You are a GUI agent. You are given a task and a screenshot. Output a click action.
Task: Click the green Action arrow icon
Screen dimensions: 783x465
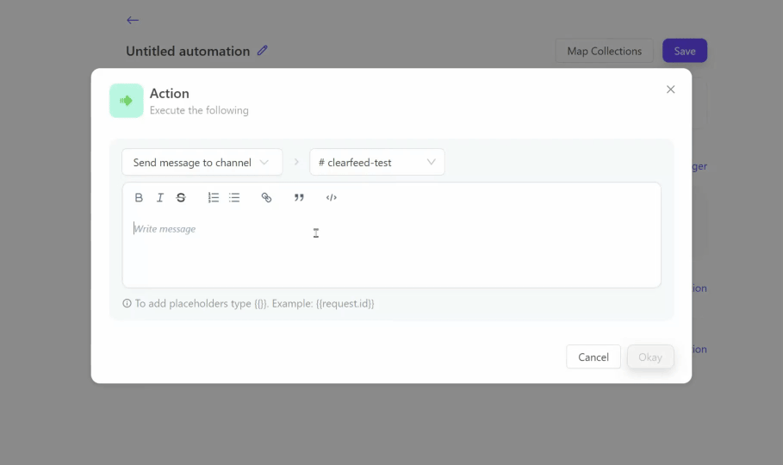(127, 101)
